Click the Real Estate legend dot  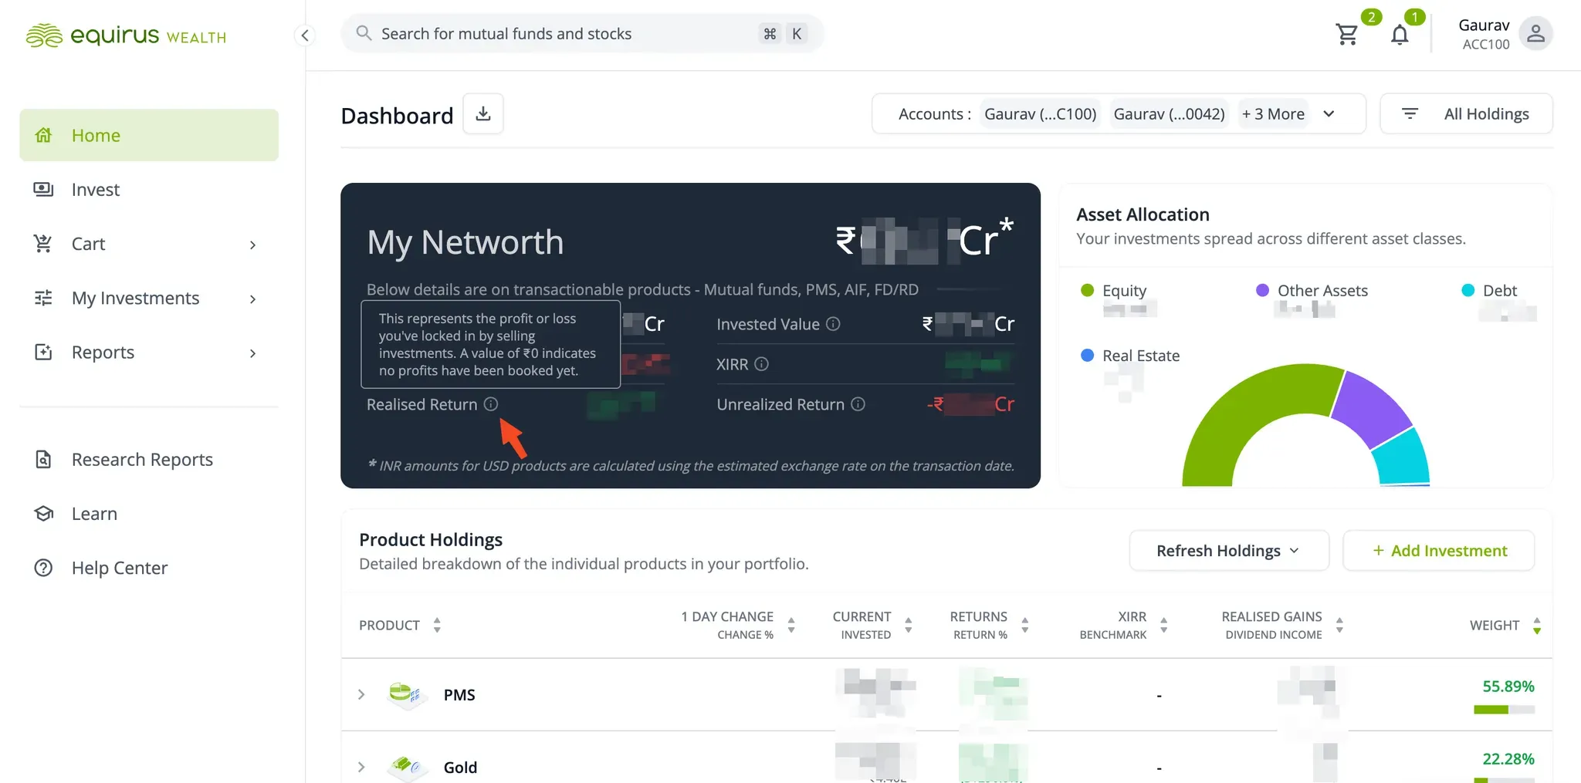(x=1088, y=356)
